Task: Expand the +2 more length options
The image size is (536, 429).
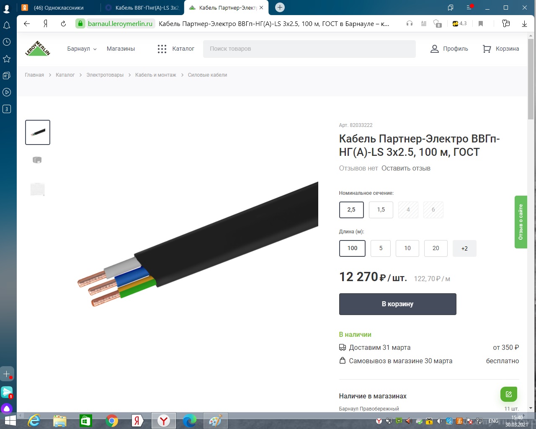Action: [x=464, y=248]
